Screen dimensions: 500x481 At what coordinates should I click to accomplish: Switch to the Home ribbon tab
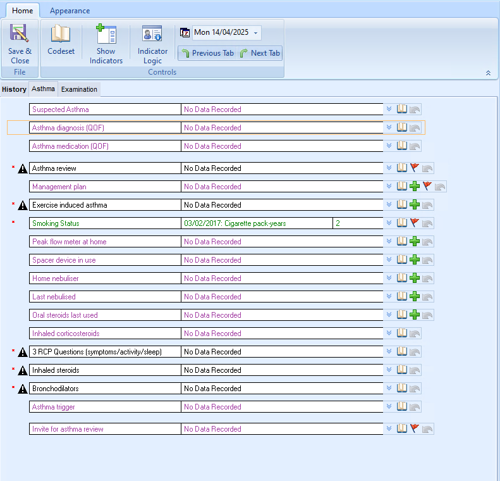[x=22, y=11]
